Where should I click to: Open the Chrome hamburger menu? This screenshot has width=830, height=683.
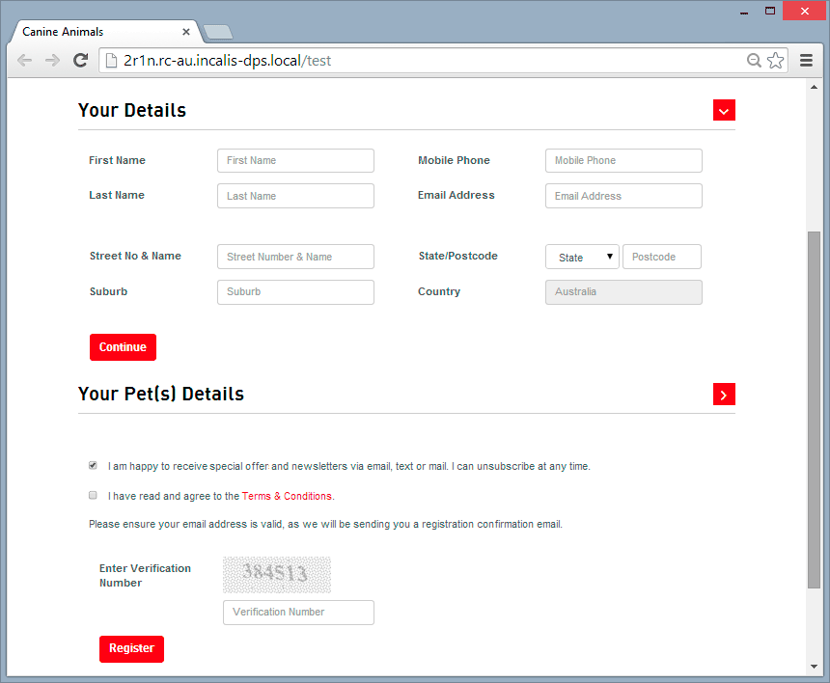[806, 60]
